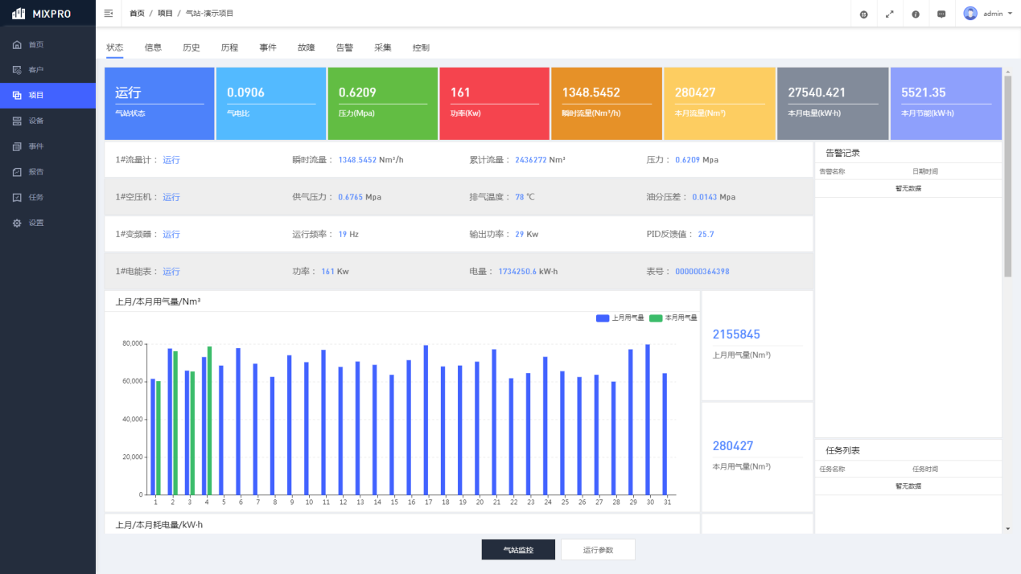Screen dimensions: 1021x574
Task: Go to 设备 in the sidebar
Action: pyautogui.click(x=36, y=121)
